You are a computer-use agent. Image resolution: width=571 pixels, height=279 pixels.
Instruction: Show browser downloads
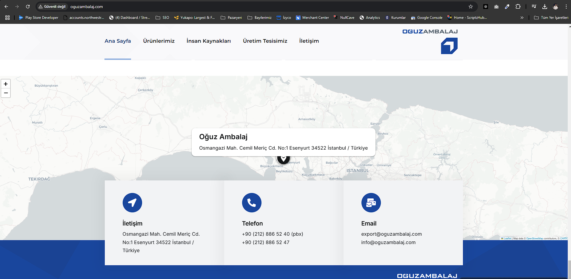pyautogui.click(x=545, y=7)
